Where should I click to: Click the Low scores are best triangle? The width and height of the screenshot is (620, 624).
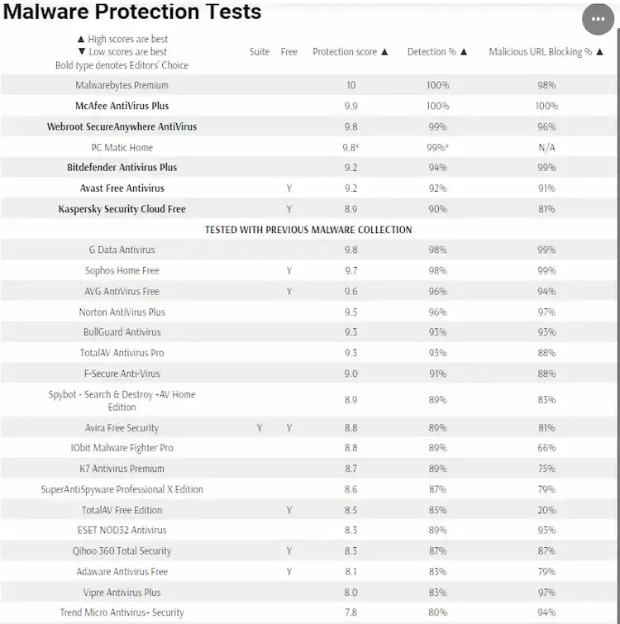point(82,51)
